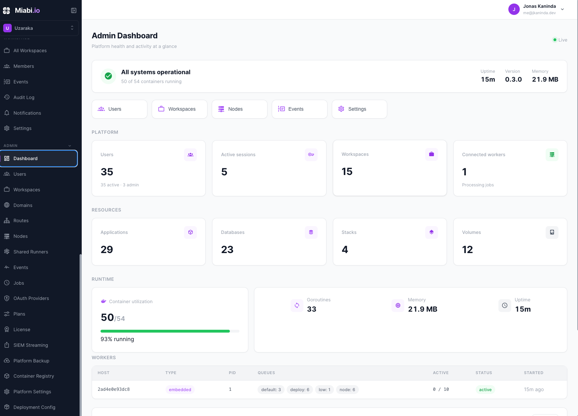The height and width of the screenshot is (416, 578).
Task: Click the Live status indicator
Action: pos(560,40)
